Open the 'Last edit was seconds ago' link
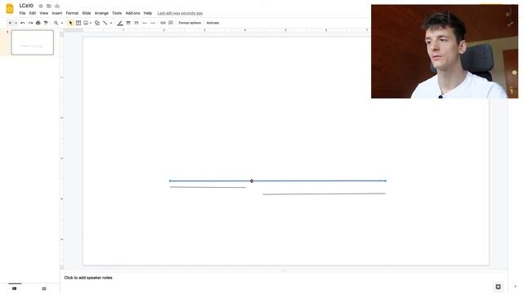 (180, 13)
